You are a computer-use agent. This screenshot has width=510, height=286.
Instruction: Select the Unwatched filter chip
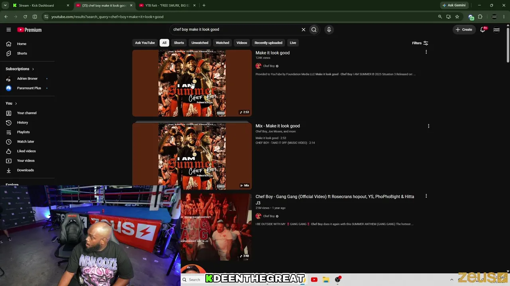click(x=200, y=43)
